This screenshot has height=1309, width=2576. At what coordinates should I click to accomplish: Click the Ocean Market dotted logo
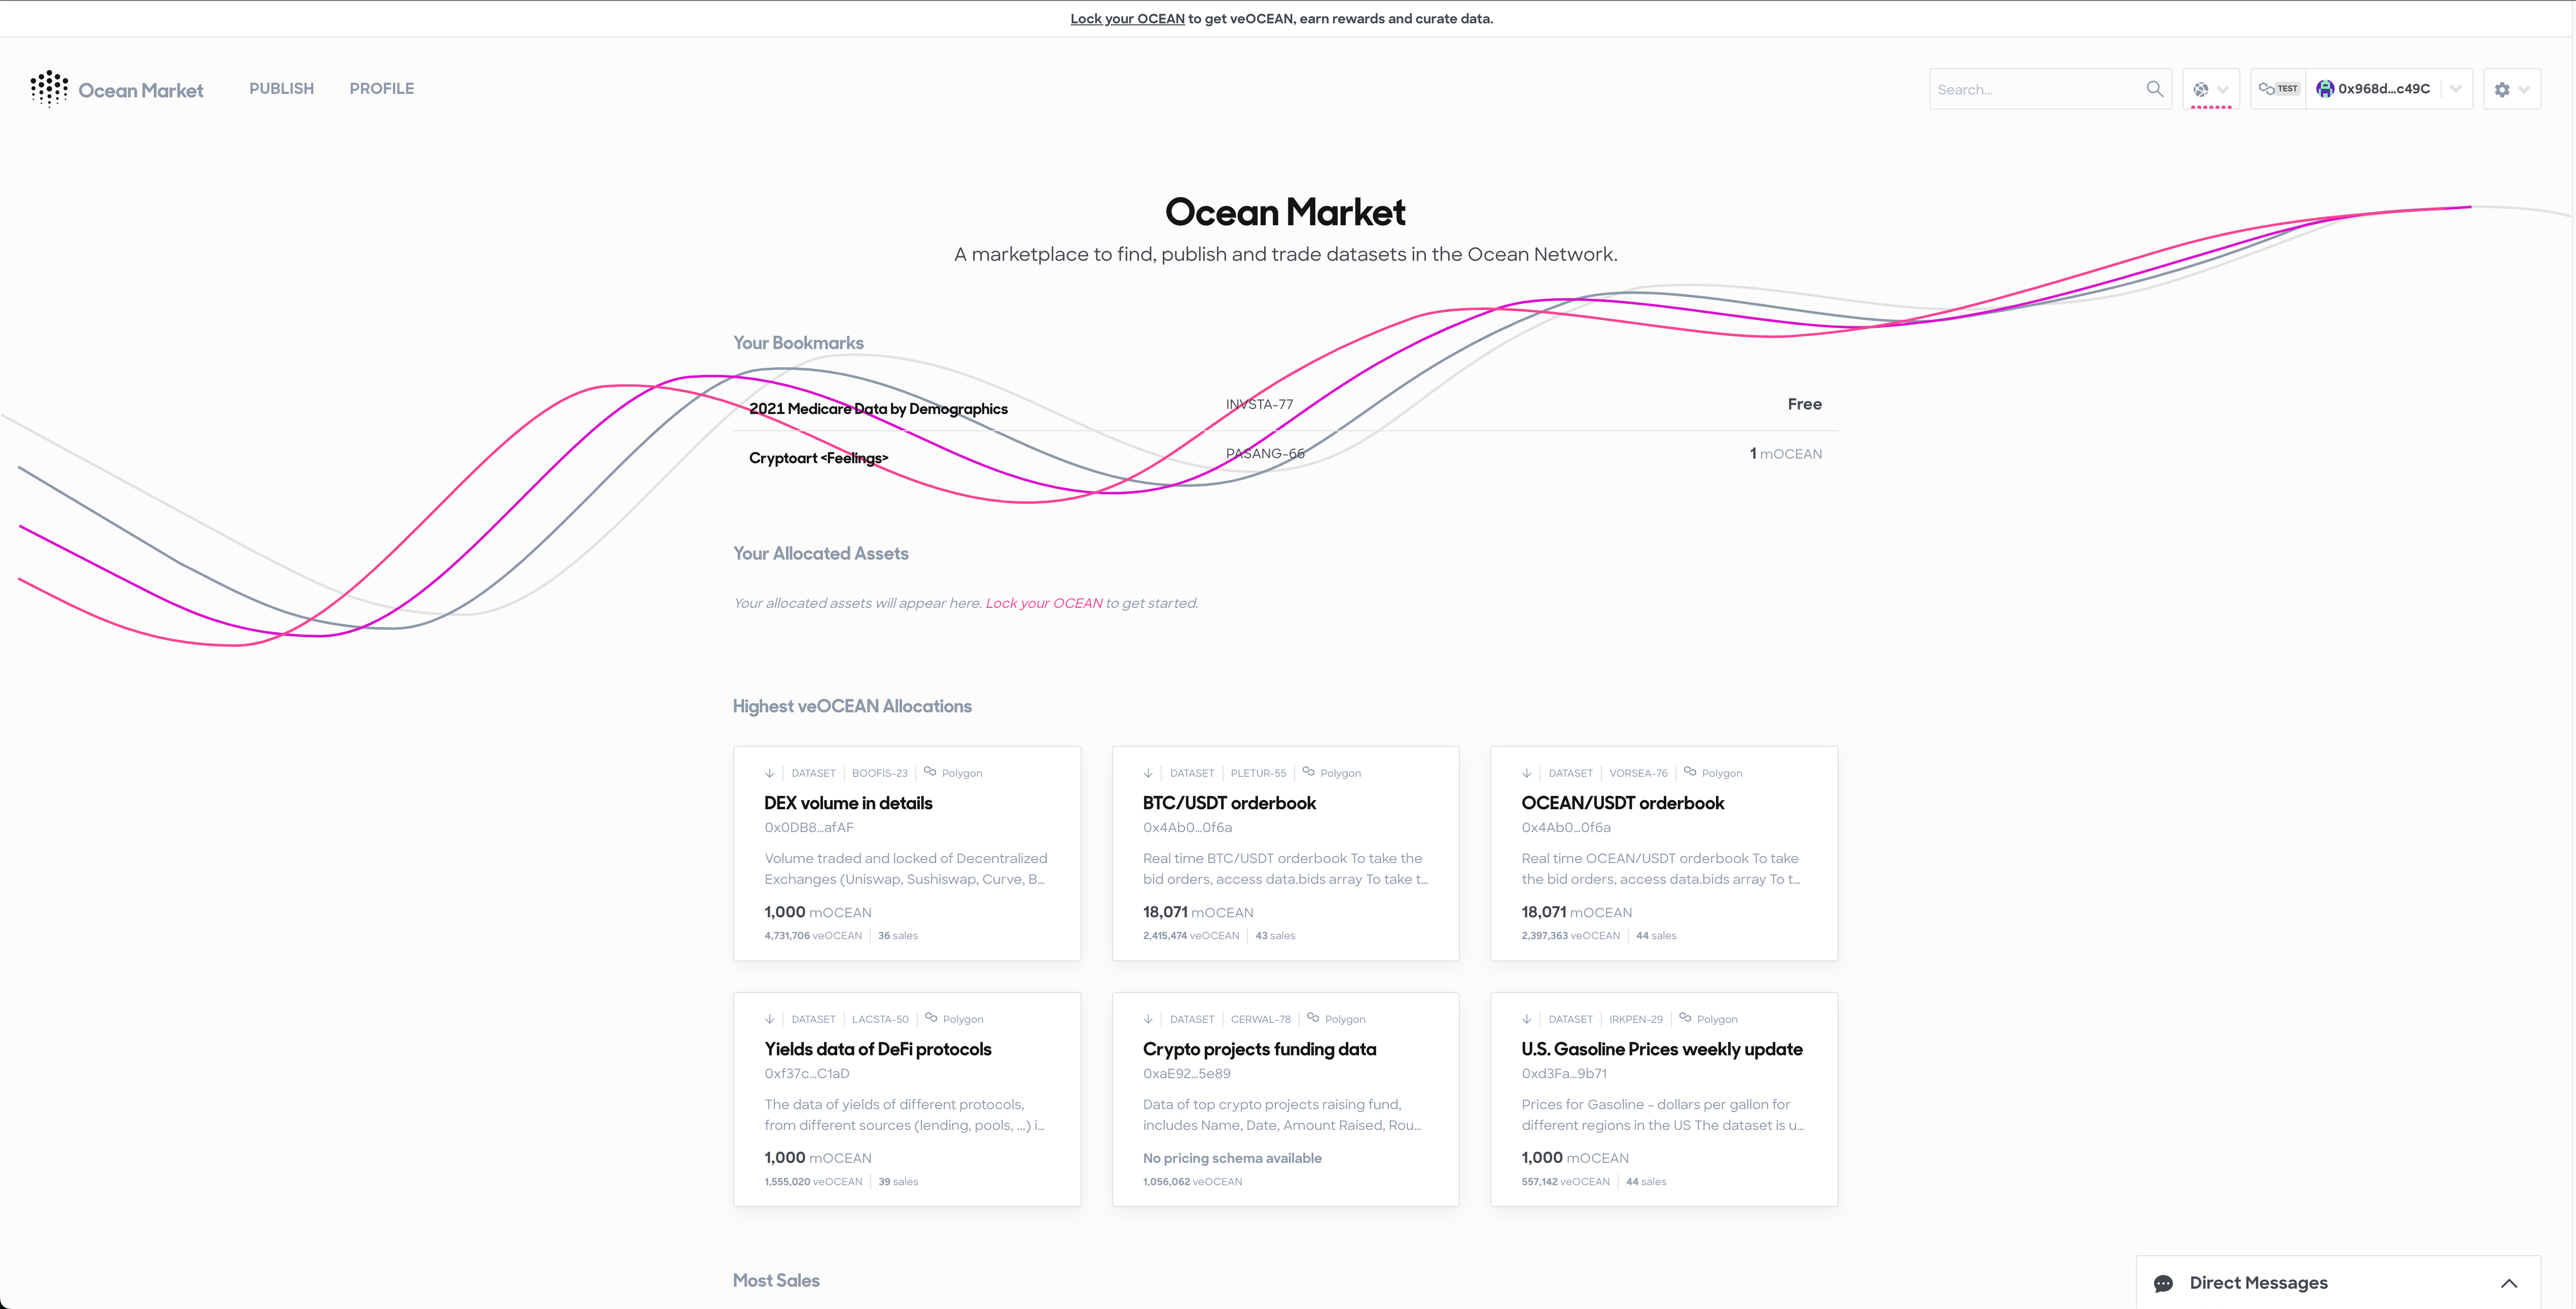(49, 89)
